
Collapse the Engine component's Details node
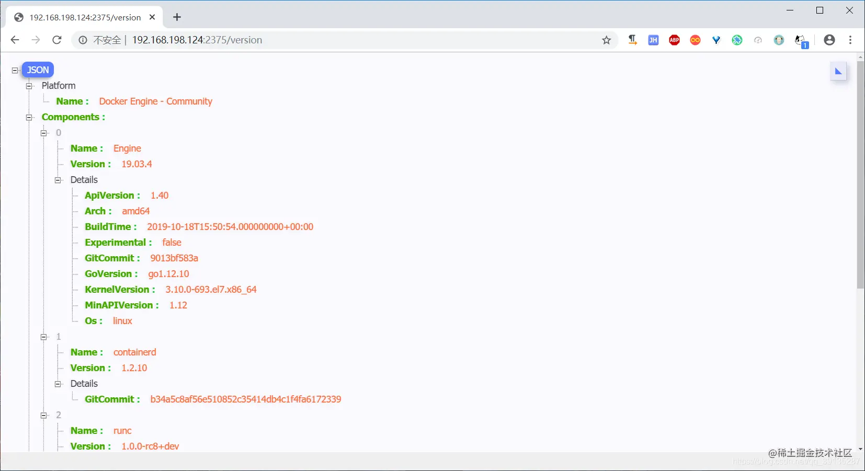[x=58, y=180]
